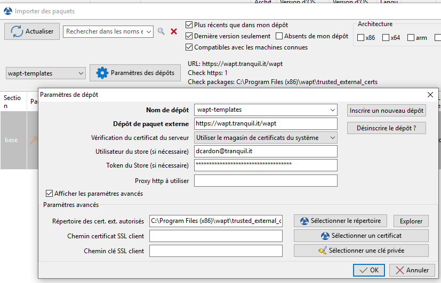This screenshot has width=441, height=283.
Task: Click Sélectionner un certificat button
Action: click(x=361, y=236)
